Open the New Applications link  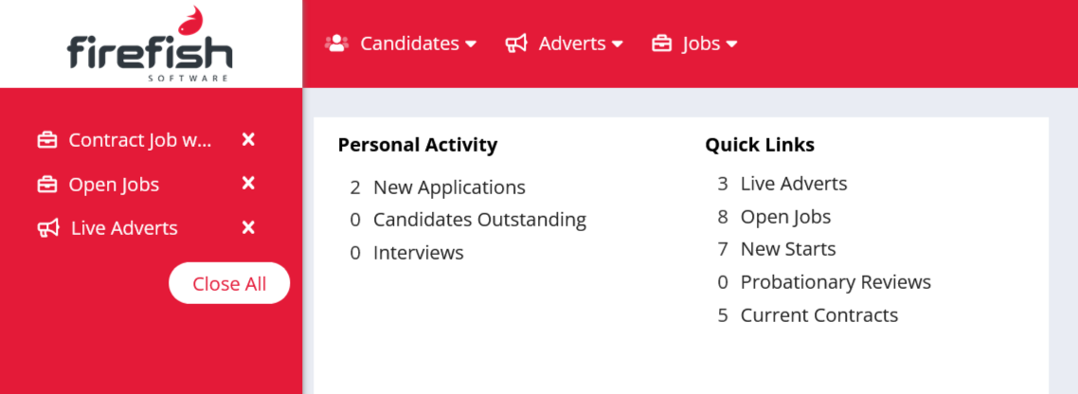[x=449, y=187]
